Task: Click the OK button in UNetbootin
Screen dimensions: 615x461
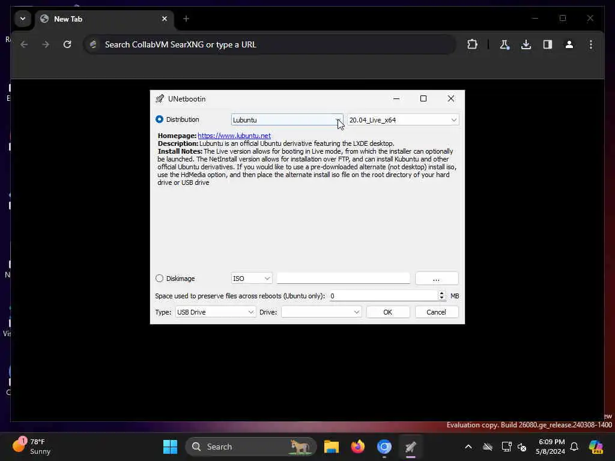Action: 388,312
